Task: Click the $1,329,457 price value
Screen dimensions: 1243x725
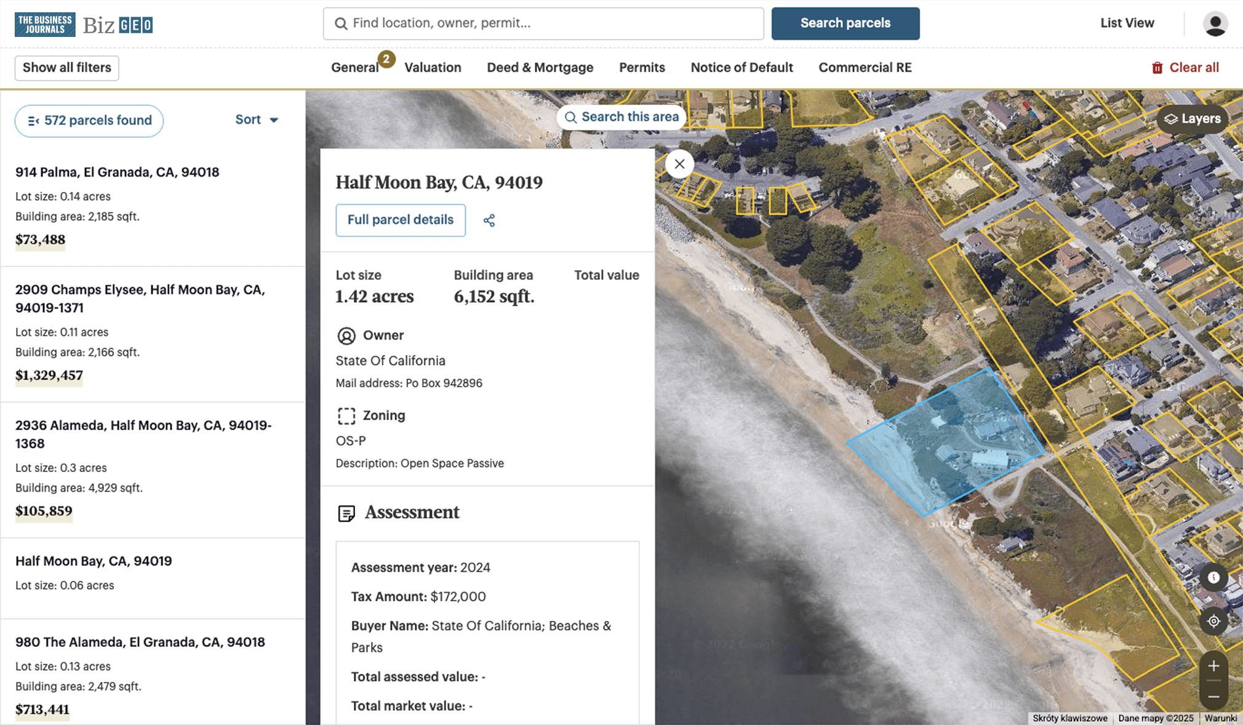Action: (x=49, y=375)
